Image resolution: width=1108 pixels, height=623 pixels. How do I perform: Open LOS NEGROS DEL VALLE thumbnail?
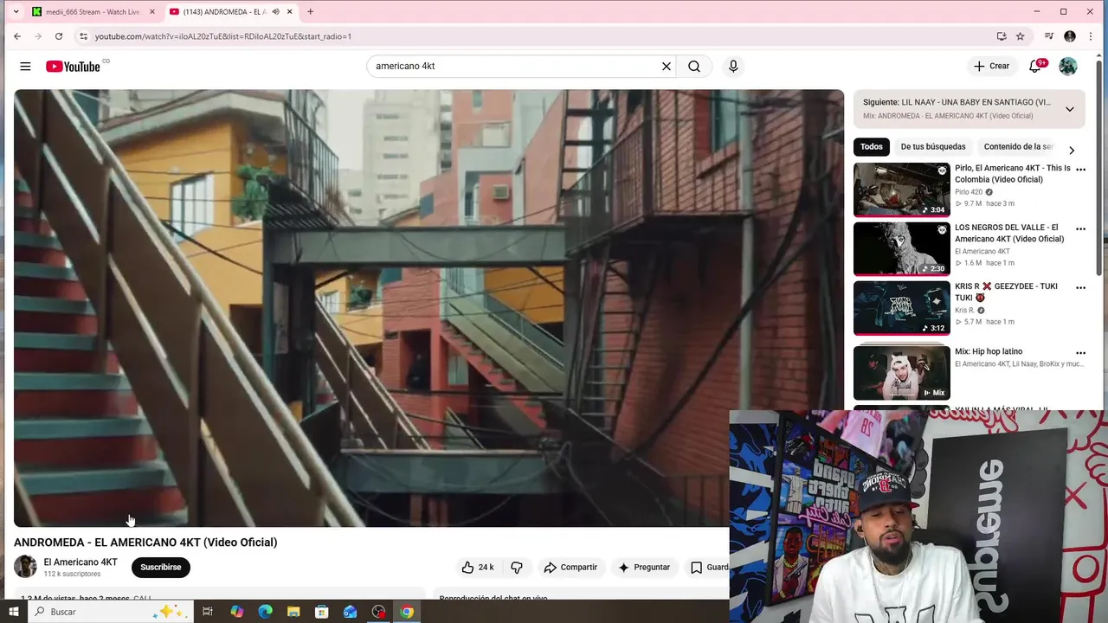(902, 249)
